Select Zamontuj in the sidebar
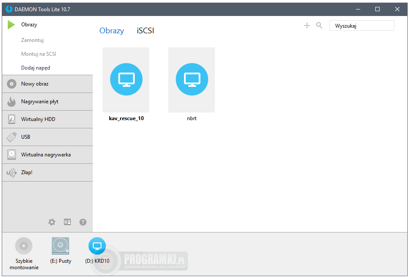 pos(32,40)
